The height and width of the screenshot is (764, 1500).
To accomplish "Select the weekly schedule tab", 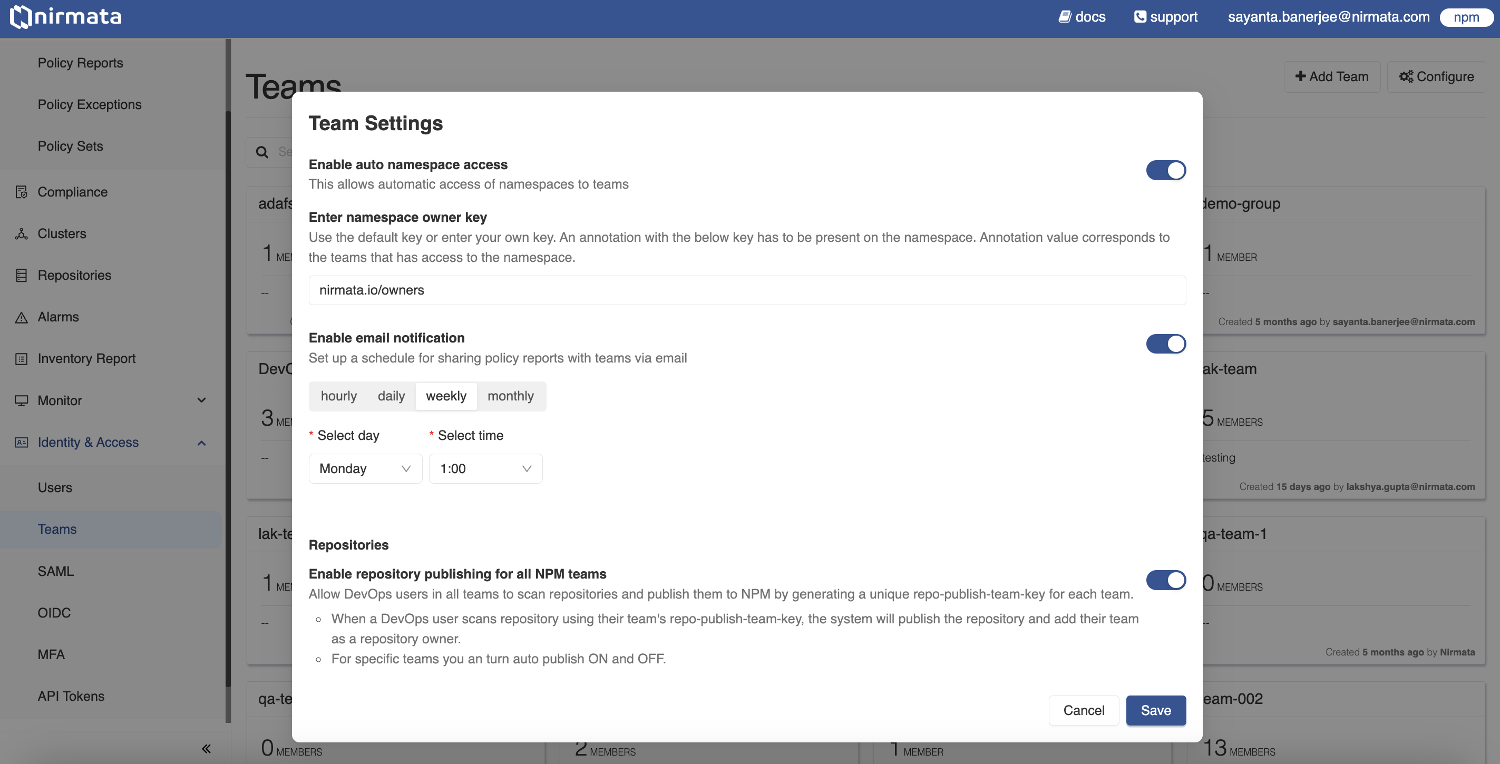I will coord(446,396).
